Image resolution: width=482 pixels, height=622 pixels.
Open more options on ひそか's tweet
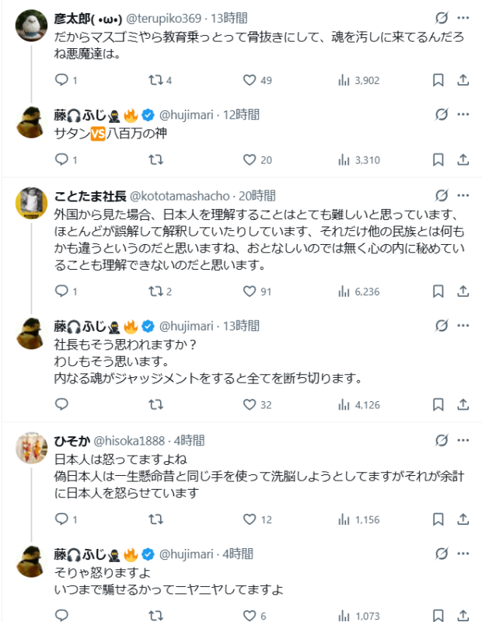(x=464, y=439)
